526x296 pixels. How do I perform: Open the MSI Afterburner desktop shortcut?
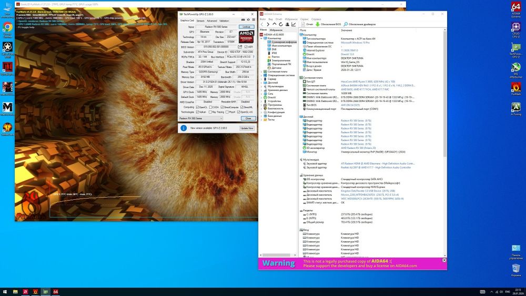(x=516, y=70)
